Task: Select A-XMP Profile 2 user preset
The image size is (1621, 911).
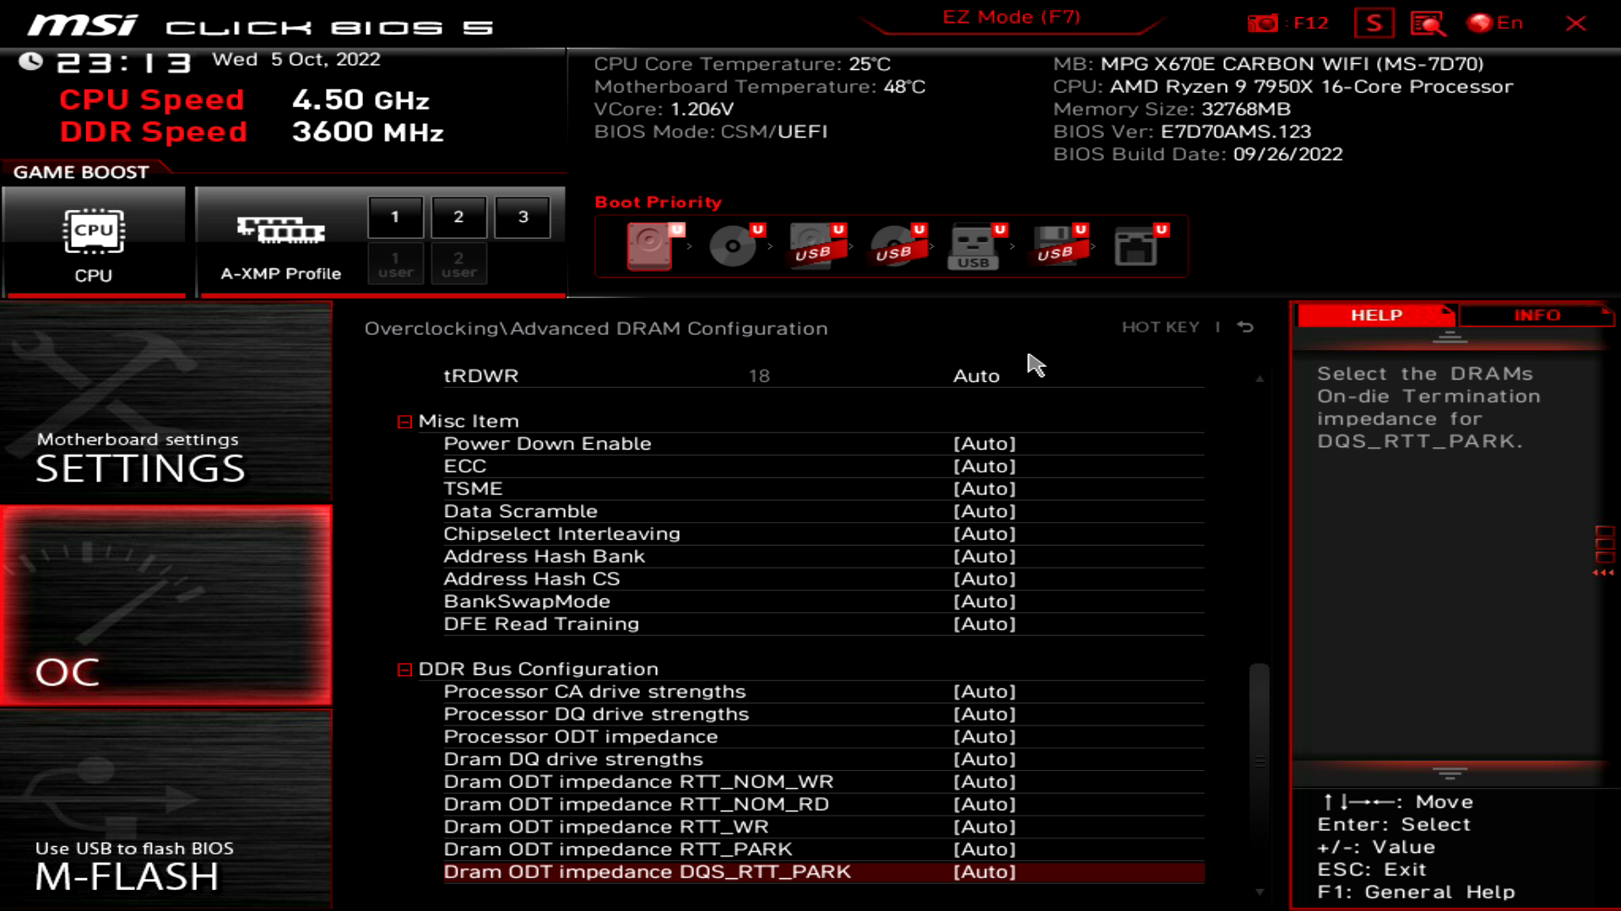Action: 458,264
